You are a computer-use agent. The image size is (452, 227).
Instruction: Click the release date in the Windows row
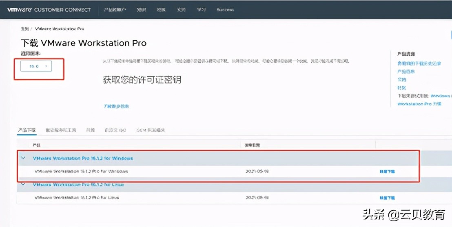coord(257,171)
